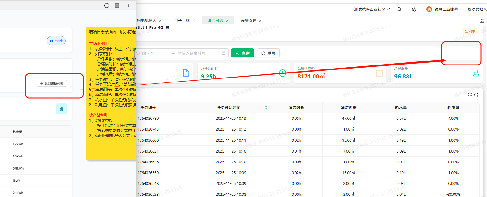Click the green 查询 search button
The height and width of the screenshot is (197, 487).
coord(242,53)
